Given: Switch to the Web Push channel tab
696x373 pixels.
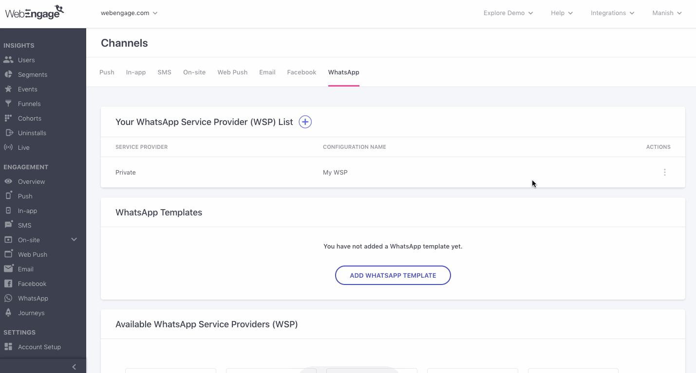Looking at the screenshot, I should pos(232,72).
